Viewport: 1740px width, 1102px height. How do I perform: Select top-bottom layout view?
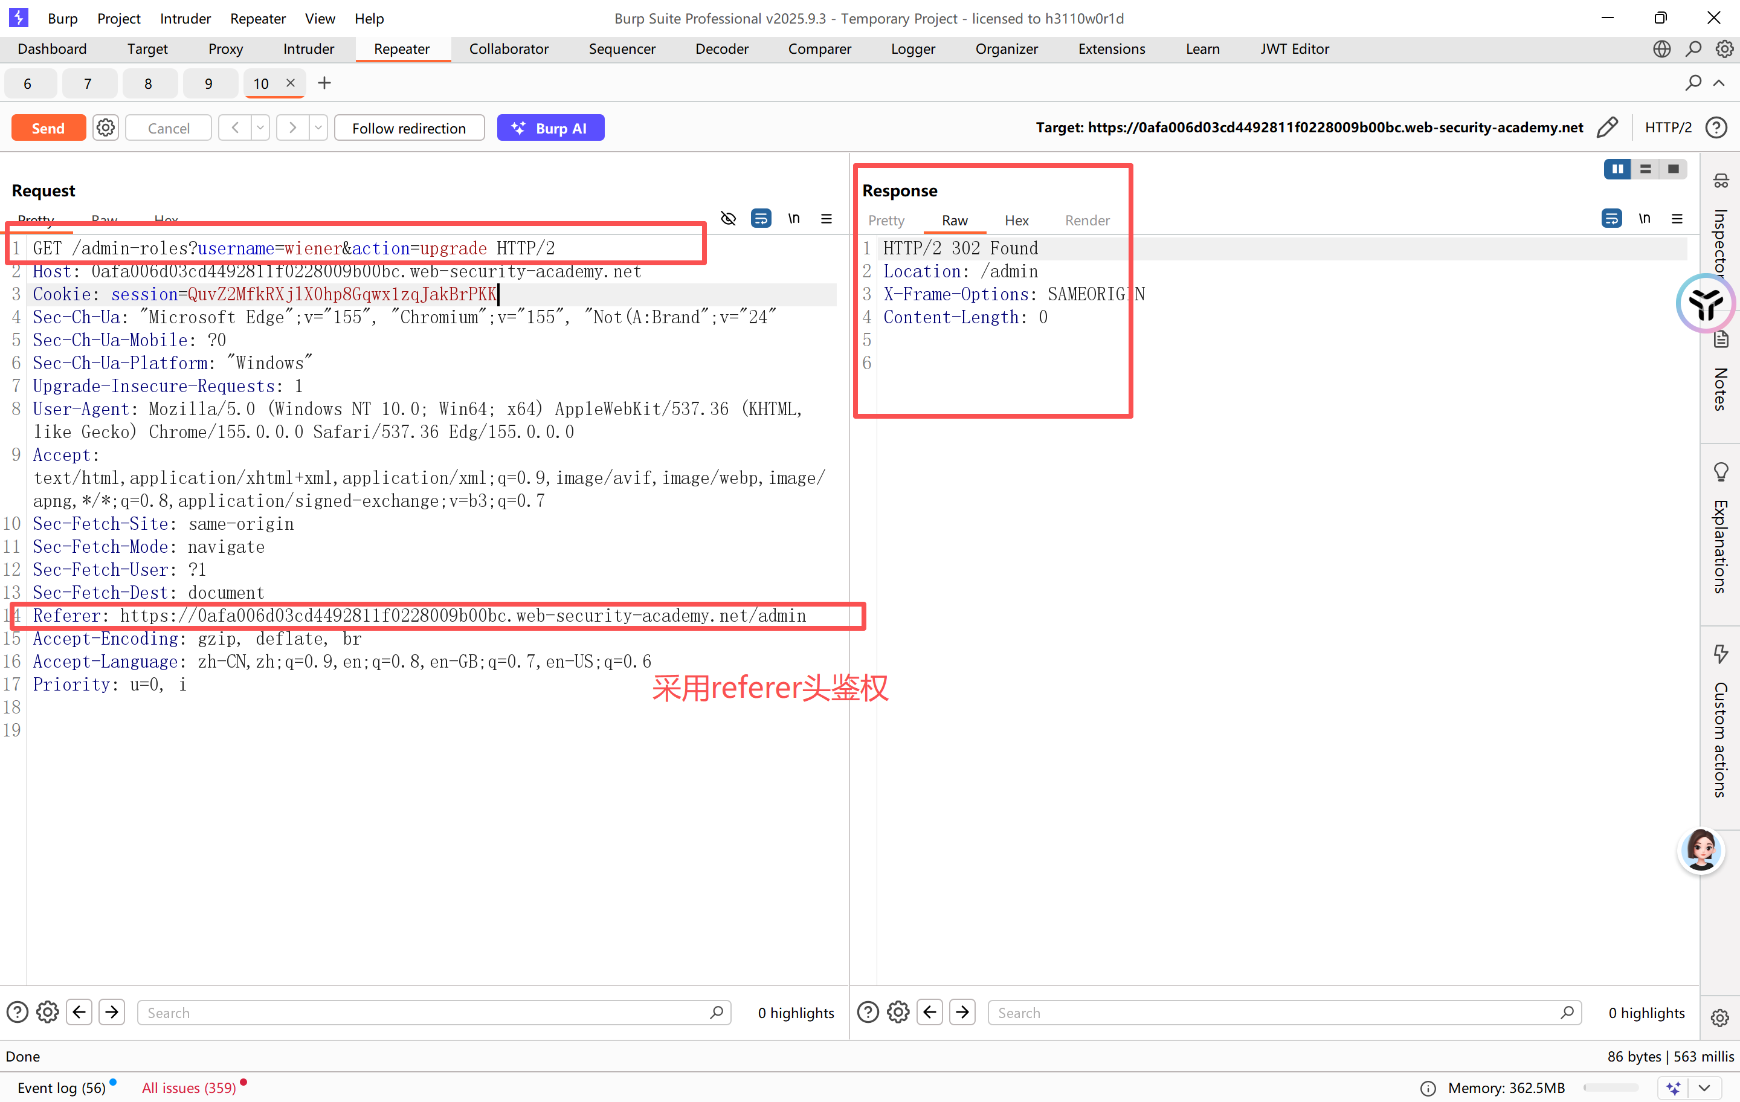coord(1645,169)
